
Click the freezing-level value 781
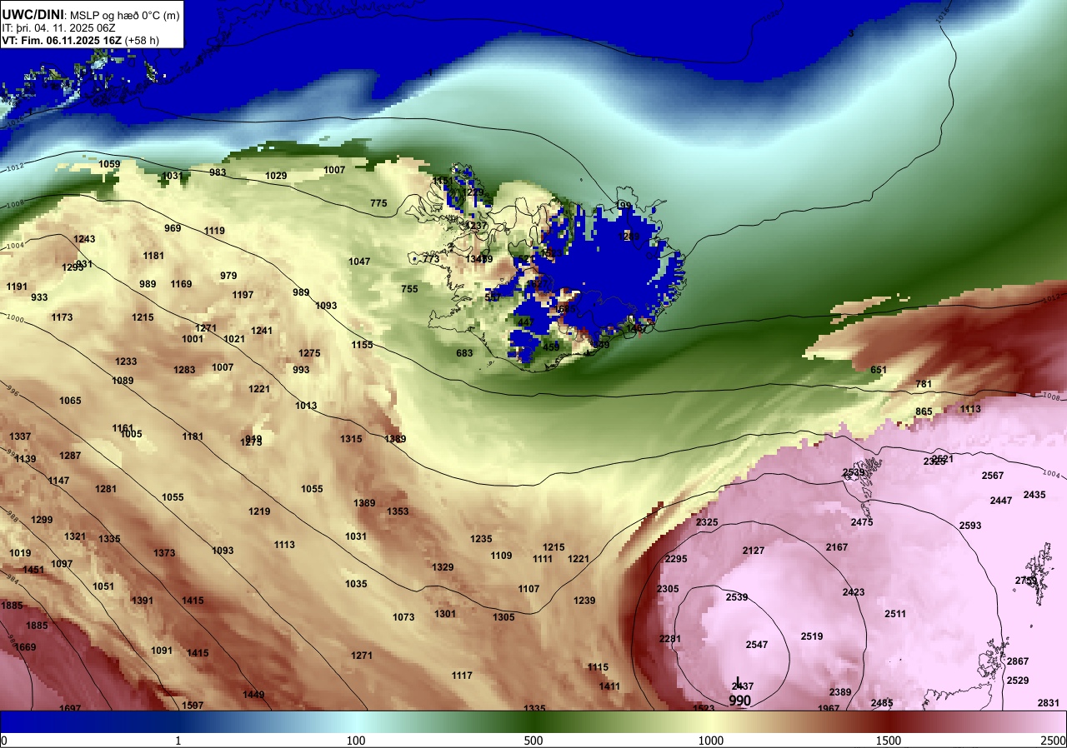[x=924, y=384]
